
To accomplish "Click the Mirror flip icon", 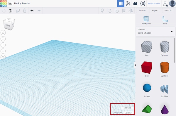I will click(131, 11).
